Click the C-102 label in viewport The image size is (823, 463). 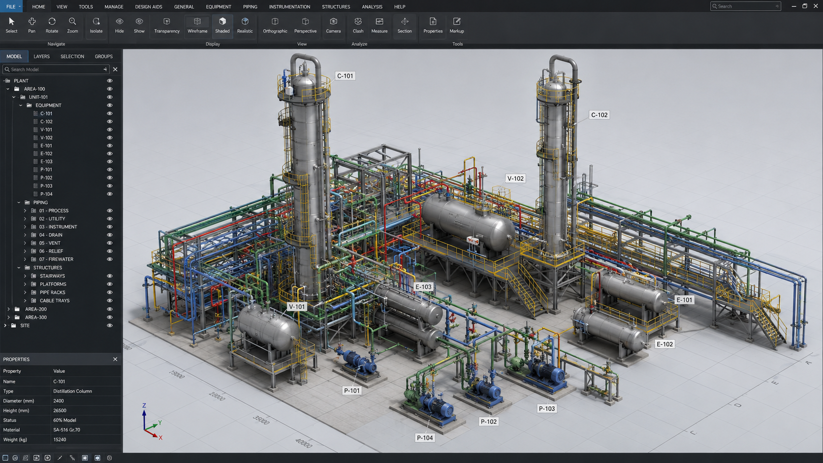point(599,115)
